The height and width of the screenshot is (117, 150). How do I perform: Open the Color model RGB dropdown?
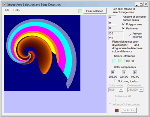pos(116,90)
